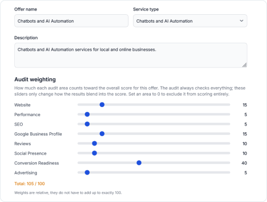Viewport: 267px width, 202px height.
Task: Click the Total: 105 / 100 text
Action: point(30,184)
